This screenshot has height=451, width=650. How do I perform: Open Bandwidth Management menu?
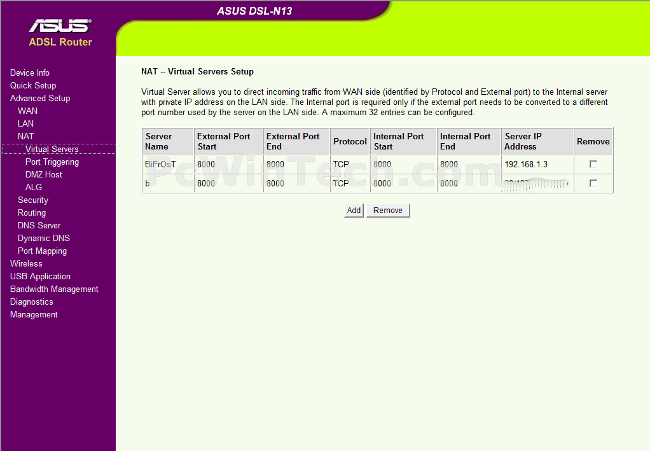54,289
